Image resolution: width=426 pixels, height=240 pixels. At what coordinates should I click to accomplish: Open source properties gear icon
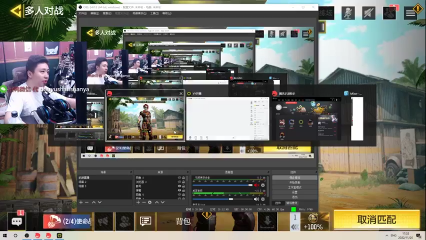click(x=150, y=203)
